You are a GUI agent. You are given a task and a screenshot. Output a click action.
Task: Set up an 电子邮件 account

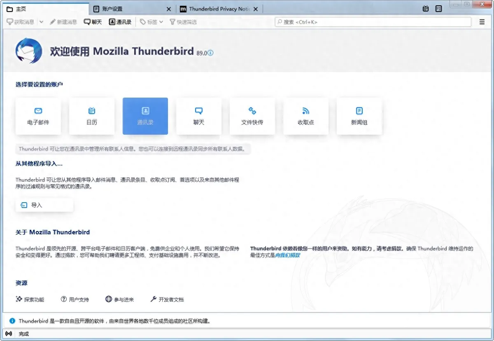point(38,116)
